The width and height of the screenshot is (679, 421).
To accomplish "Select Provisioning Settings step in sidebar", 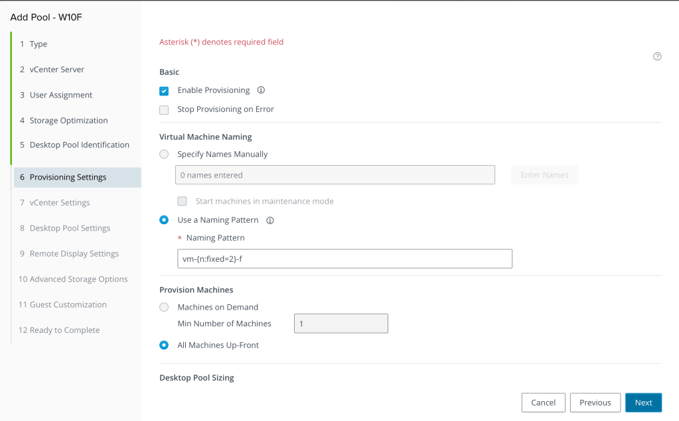I will 68,178.
